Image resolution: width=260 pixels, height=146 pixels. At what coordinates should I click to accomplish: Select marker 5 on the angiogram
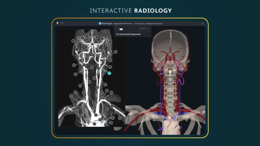tap(73, 41)
